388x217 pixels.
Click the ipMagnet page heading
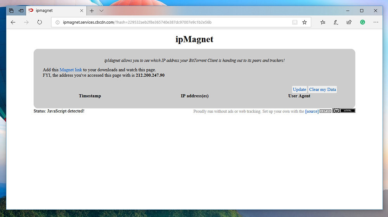pos(194,39)
